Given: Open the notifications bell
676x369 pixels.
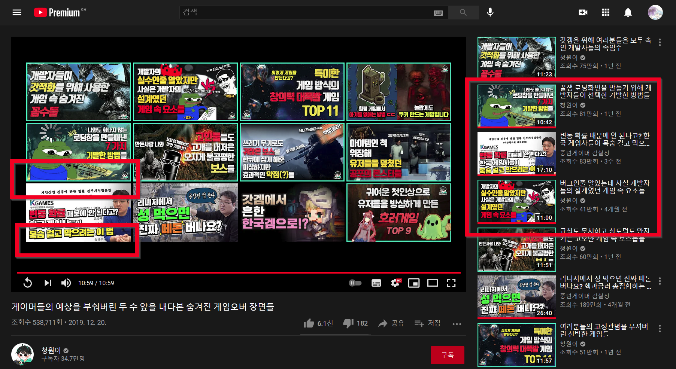Looking at the screenshot, I should (x=628, y=12).
